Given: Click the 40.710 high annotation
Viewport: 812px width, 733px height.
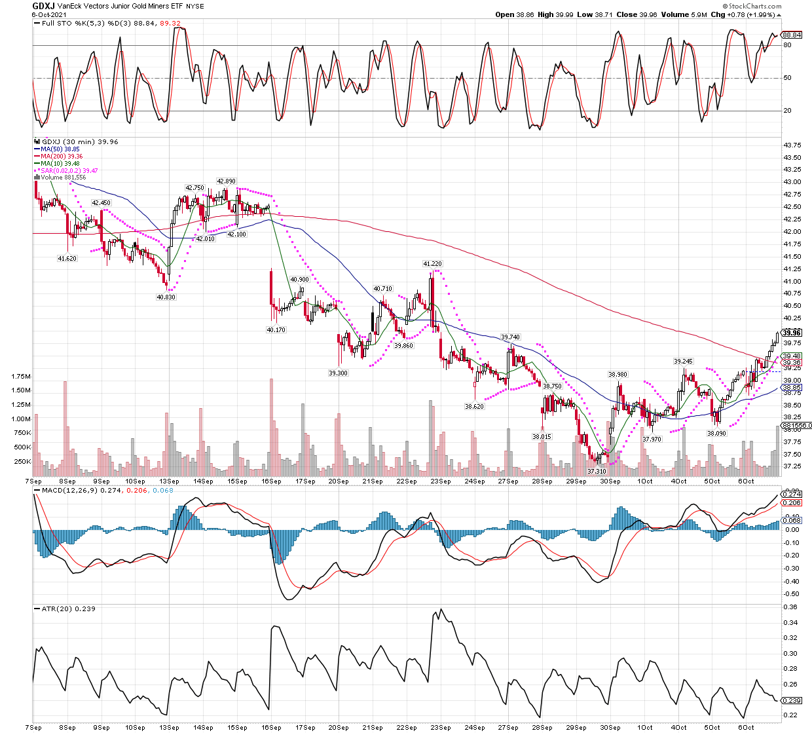Looking at the screenshot, I should [x=383, y=289].
